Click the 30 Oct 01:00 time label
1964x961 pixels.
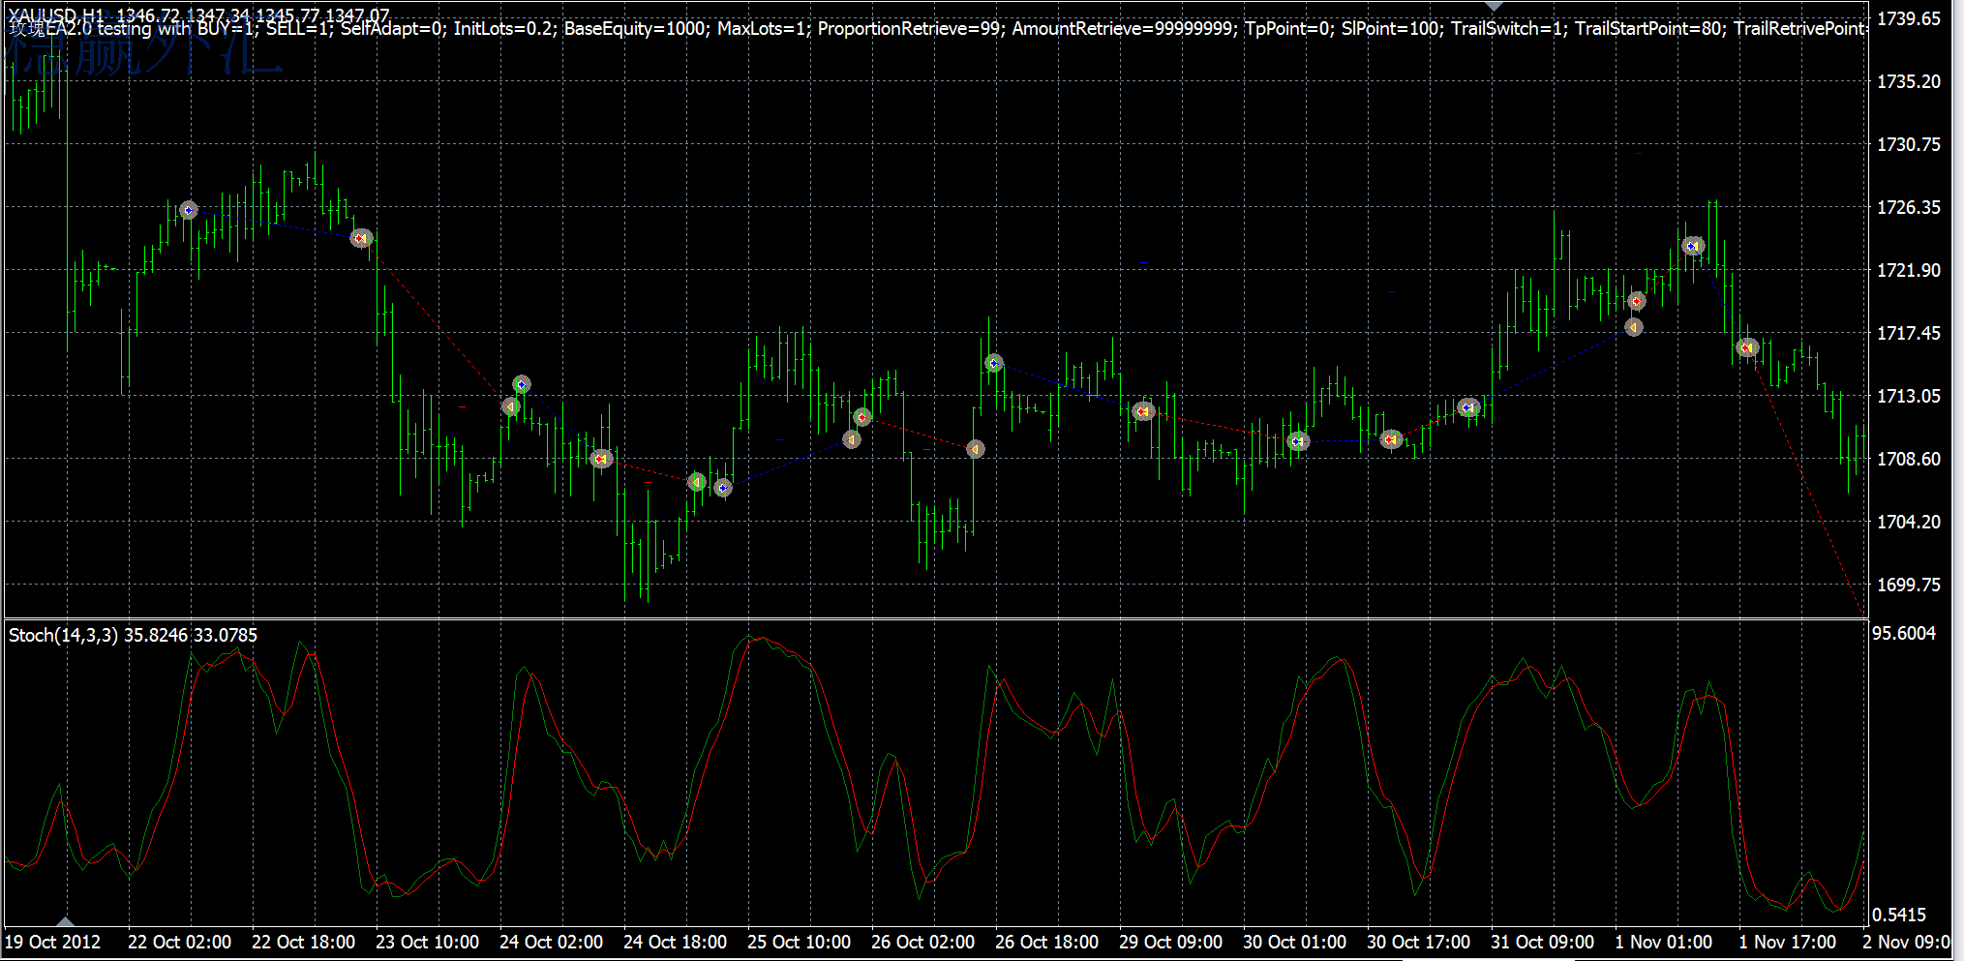[1294, 942]
